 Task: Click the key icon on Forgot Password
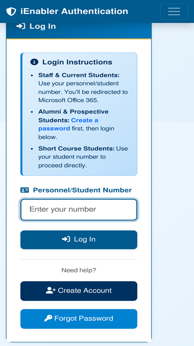[x=48, y=319]
